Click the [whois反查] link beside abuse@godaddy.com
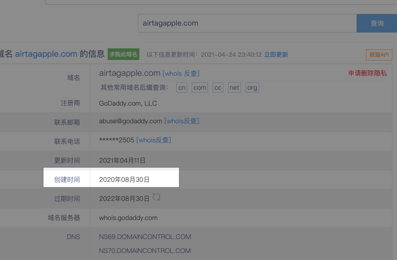Screen dimensions: 397x260 (182, 121)
